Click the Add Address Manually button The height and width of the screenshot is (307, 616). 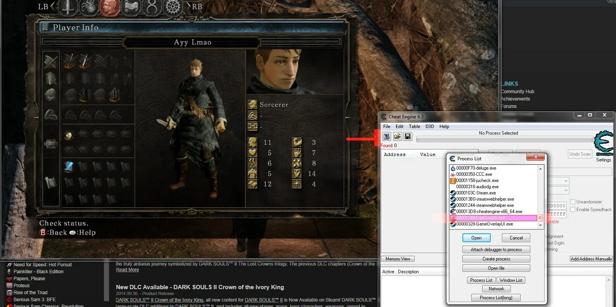coord(591,259)
